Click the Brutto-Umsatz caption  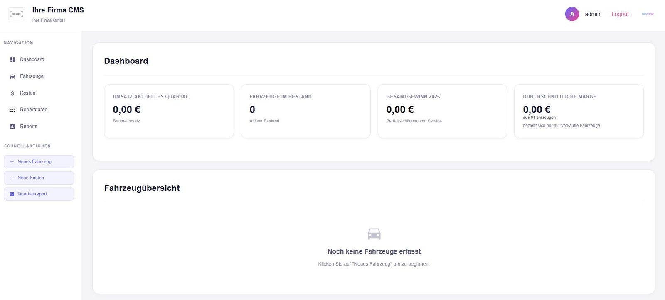point(126,121)
